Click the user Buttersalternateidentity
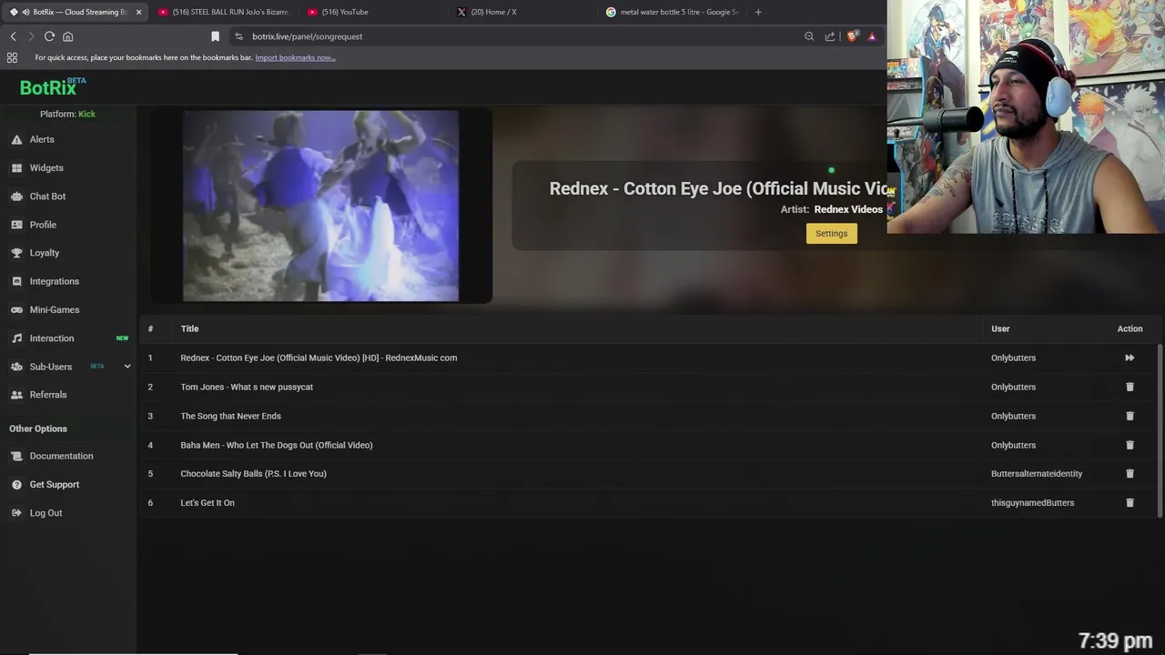The height and width of the screenshot is (655, 1165). pyautogui.click(x=1037, y=473)
